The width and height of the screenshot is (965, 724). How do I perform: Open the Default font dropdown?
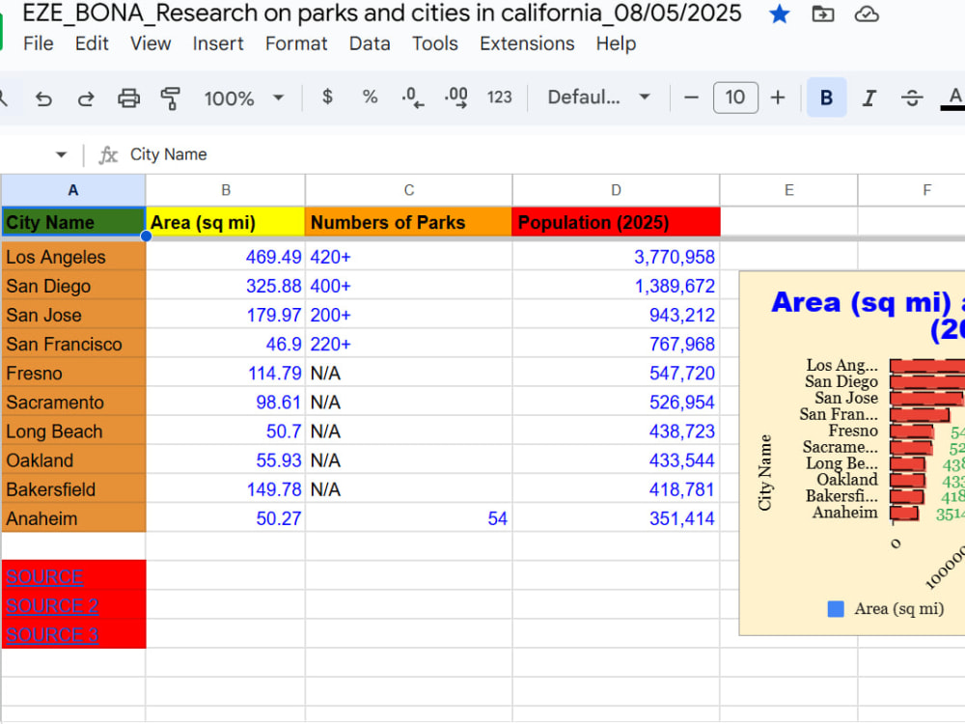pos(598,97)
